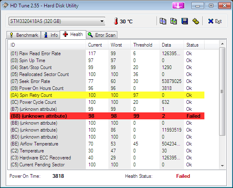Click the thermometer temperature icon

pyautogui.click(x=116, y=21)
